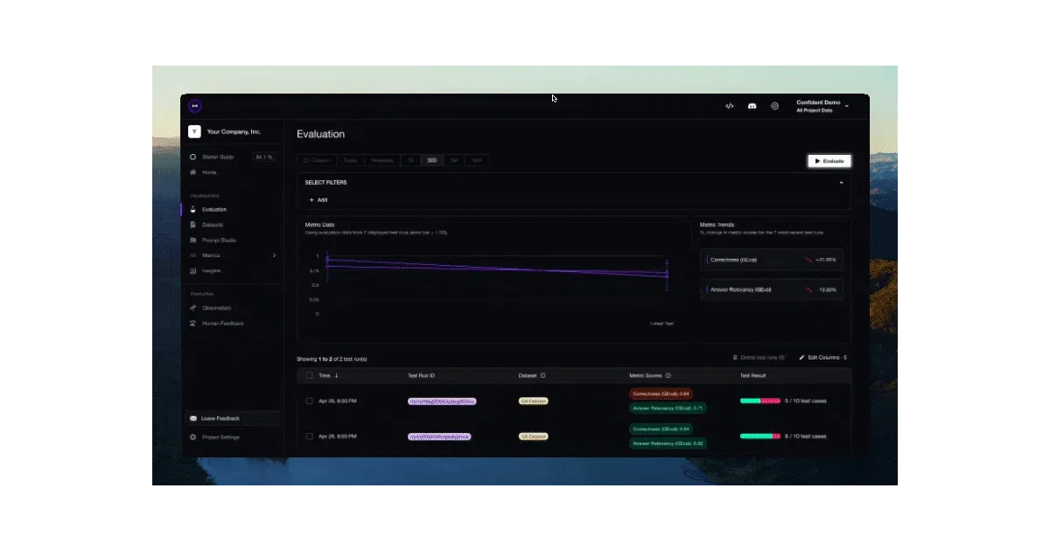
Task: Collapse the Select Filters panel
Action: (x=841, y=183)
